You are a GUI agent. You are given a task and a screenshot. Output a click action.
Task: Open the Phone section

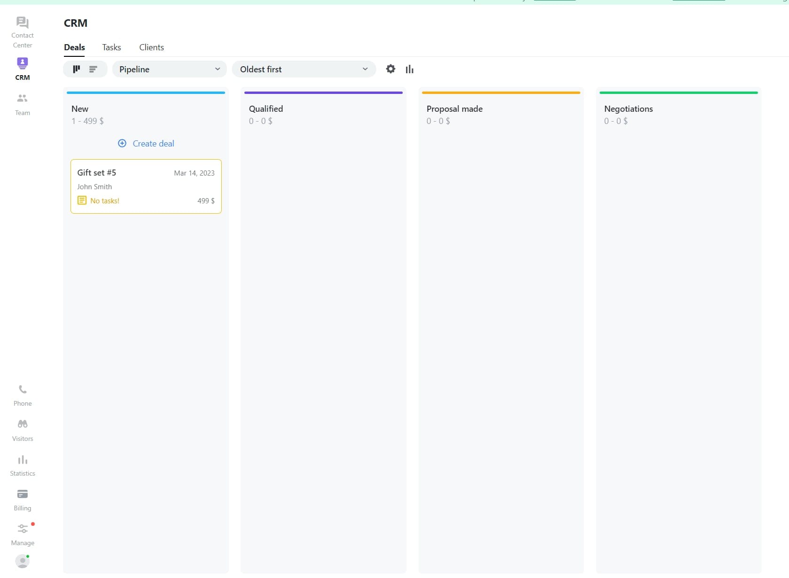[x=23, y=390]
